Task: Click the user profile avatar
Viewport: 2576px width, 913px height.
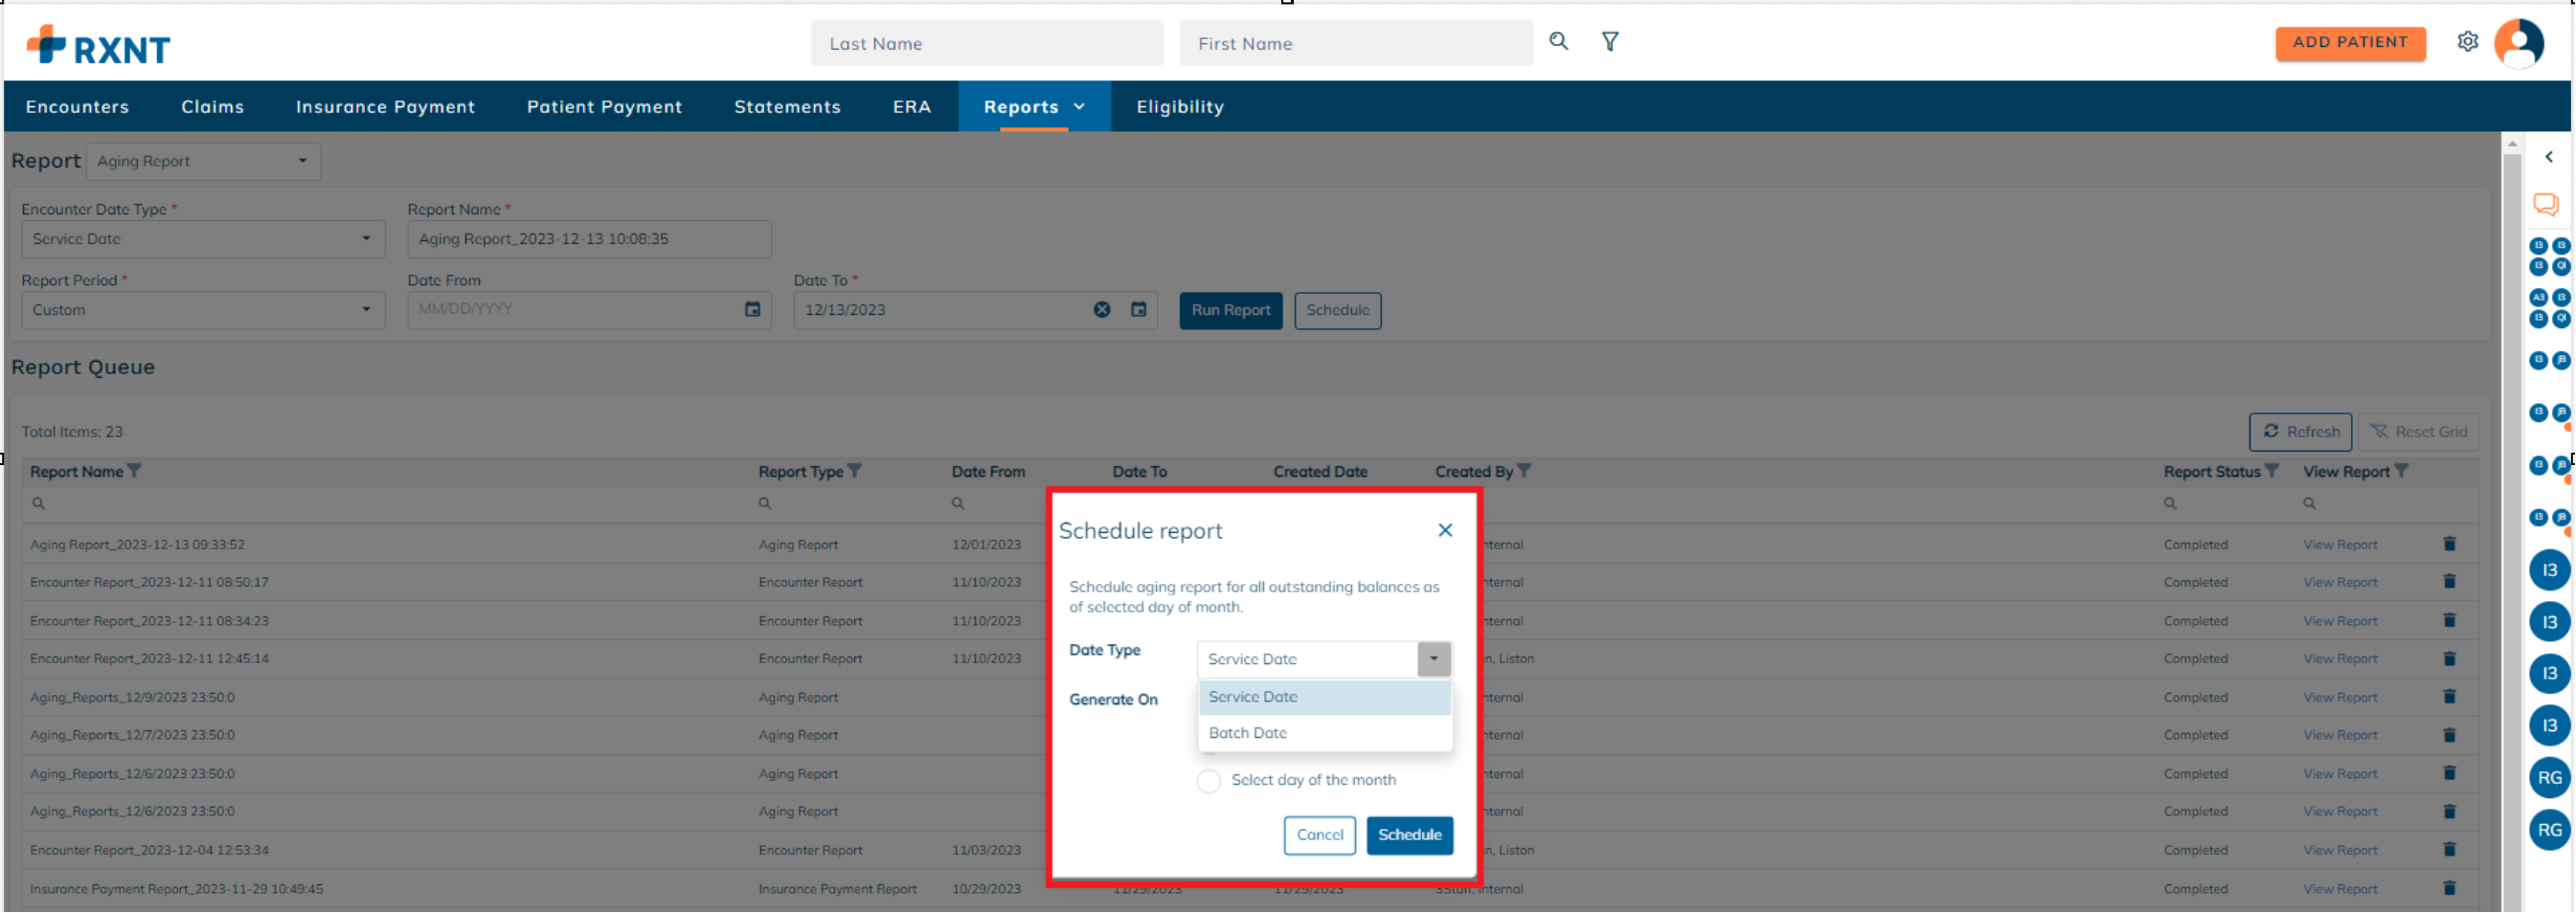Action: click(2518, 43)
